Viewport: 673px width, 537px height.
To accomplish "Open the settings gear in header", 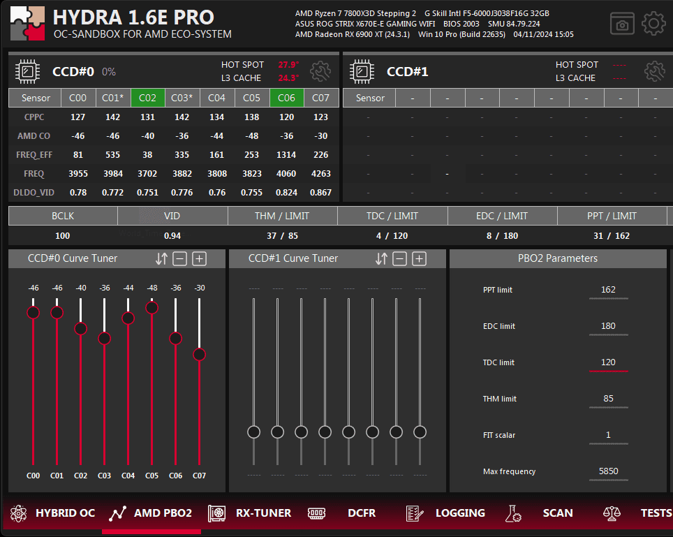I will coord(653,23).
